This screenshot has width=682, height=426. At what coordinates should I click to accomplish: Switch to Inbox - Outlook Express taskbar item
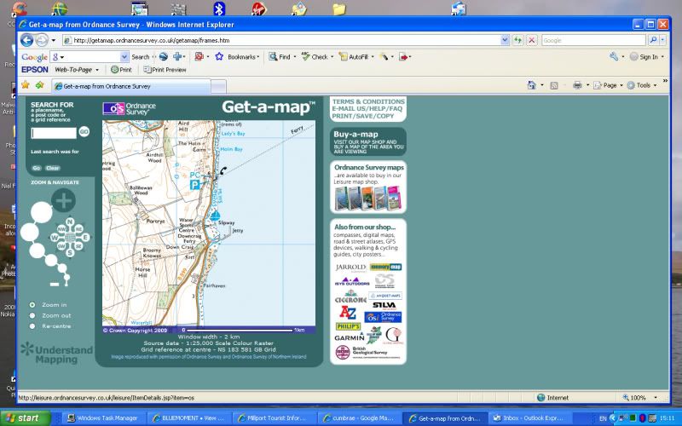coord(531,418)
